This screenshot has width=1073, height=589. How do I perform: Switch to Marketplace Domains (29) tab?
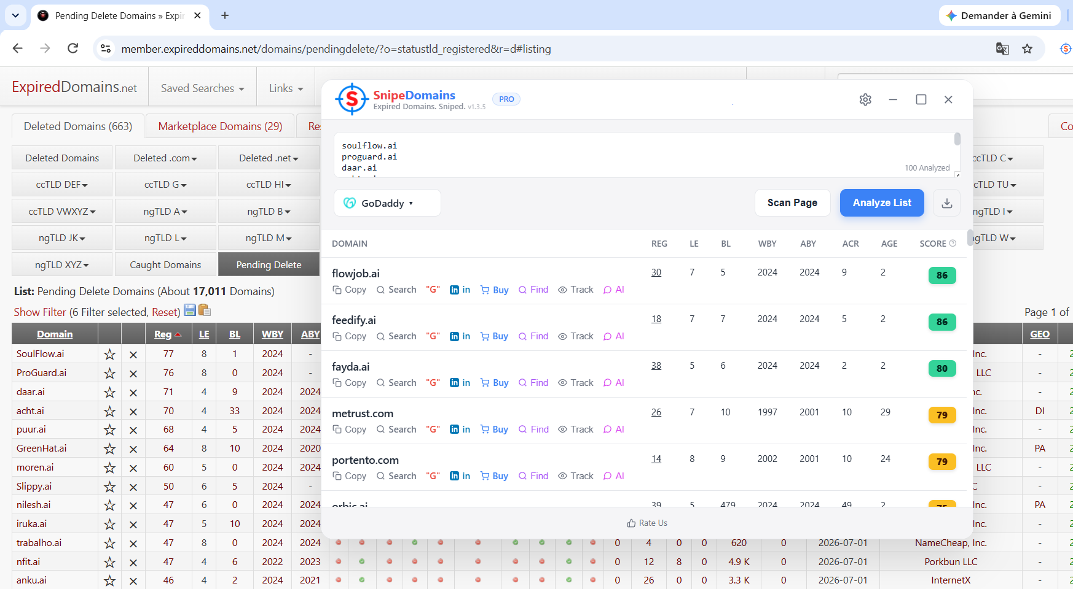pos(220,126)
